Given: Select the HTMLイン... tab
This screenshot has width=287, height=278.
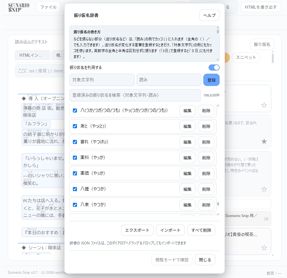Looking at the screenshot, I should [32, 55].
